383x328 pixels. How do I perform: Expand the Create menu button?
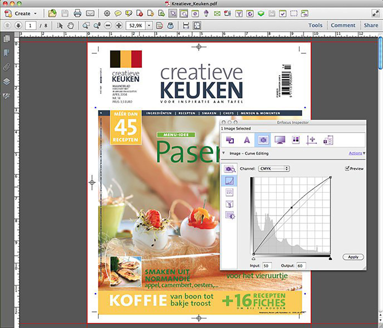click(x=22, y=13)
